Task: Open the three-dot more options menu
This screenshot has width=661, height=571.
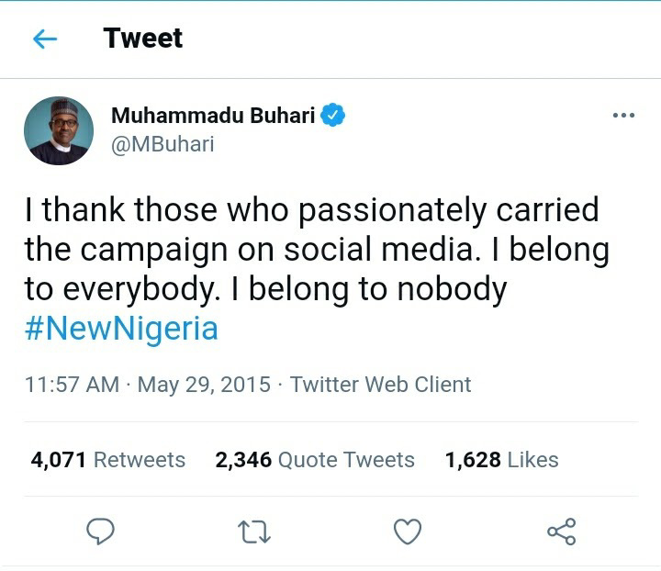Action: [x=623, y=115]
